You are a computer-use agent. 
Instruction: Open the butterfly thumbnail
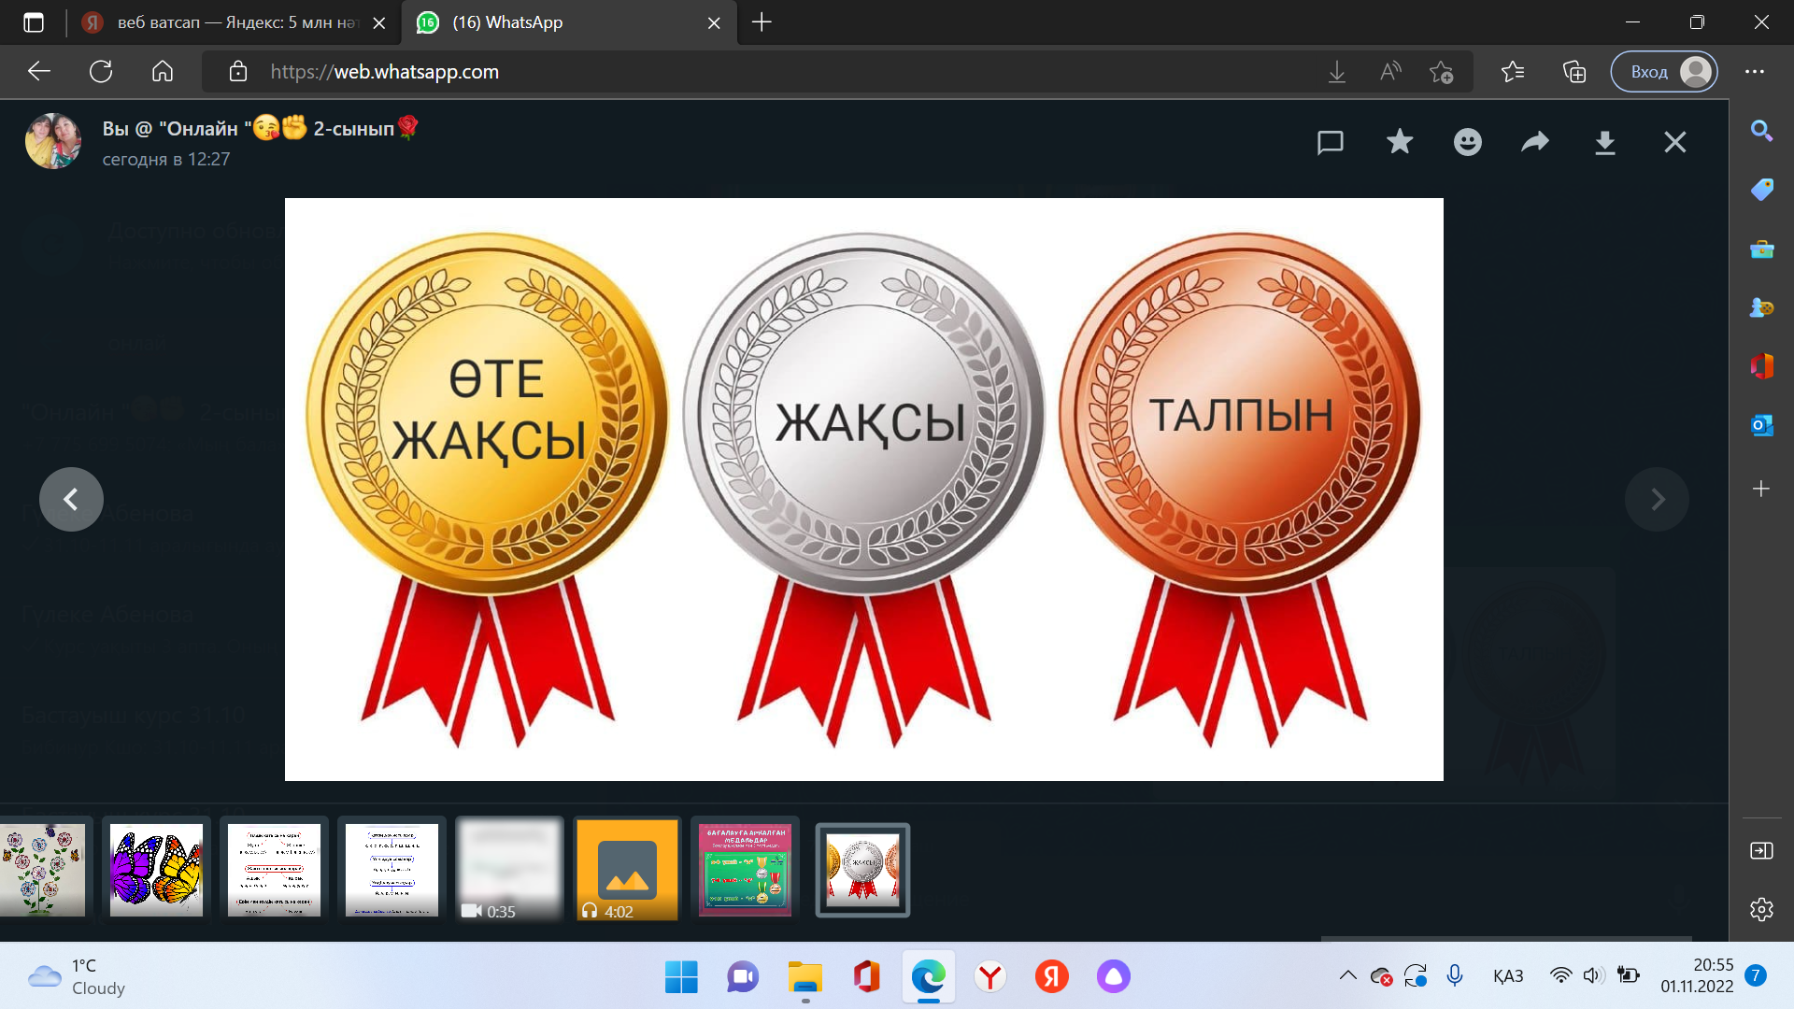coord(156,870)
